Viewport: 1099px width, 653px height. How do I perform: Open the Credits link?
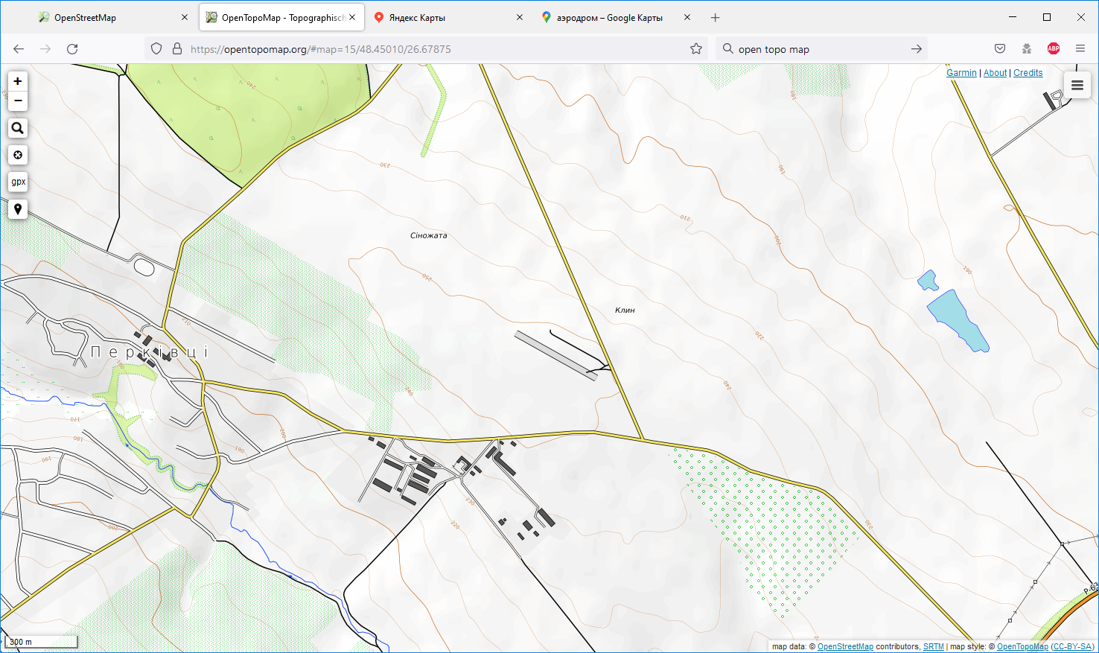[x=1028, y=73]
